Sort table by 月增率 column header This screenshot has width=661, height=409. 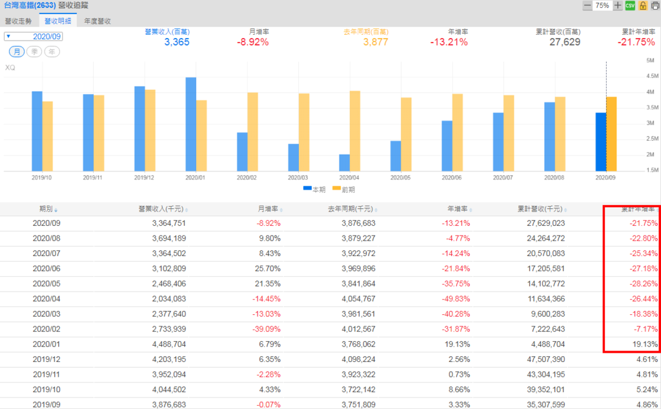pyautogui.click(x=270, y=210)
